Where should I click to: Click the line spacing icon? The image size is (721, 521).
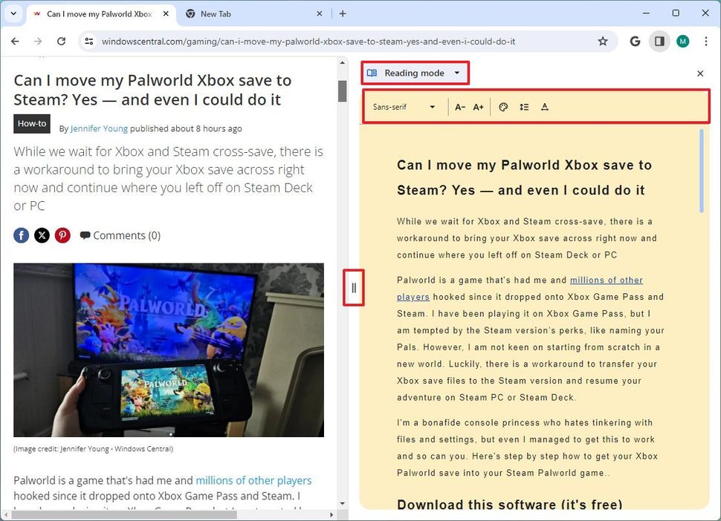(x=524, y=107)
